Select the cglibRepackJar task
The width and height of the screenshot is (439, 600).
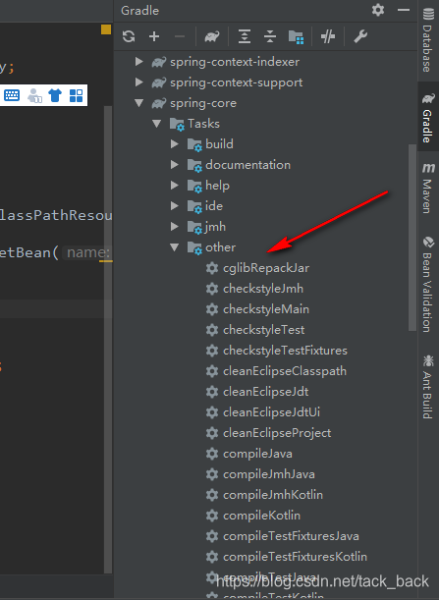coord(266,268)
